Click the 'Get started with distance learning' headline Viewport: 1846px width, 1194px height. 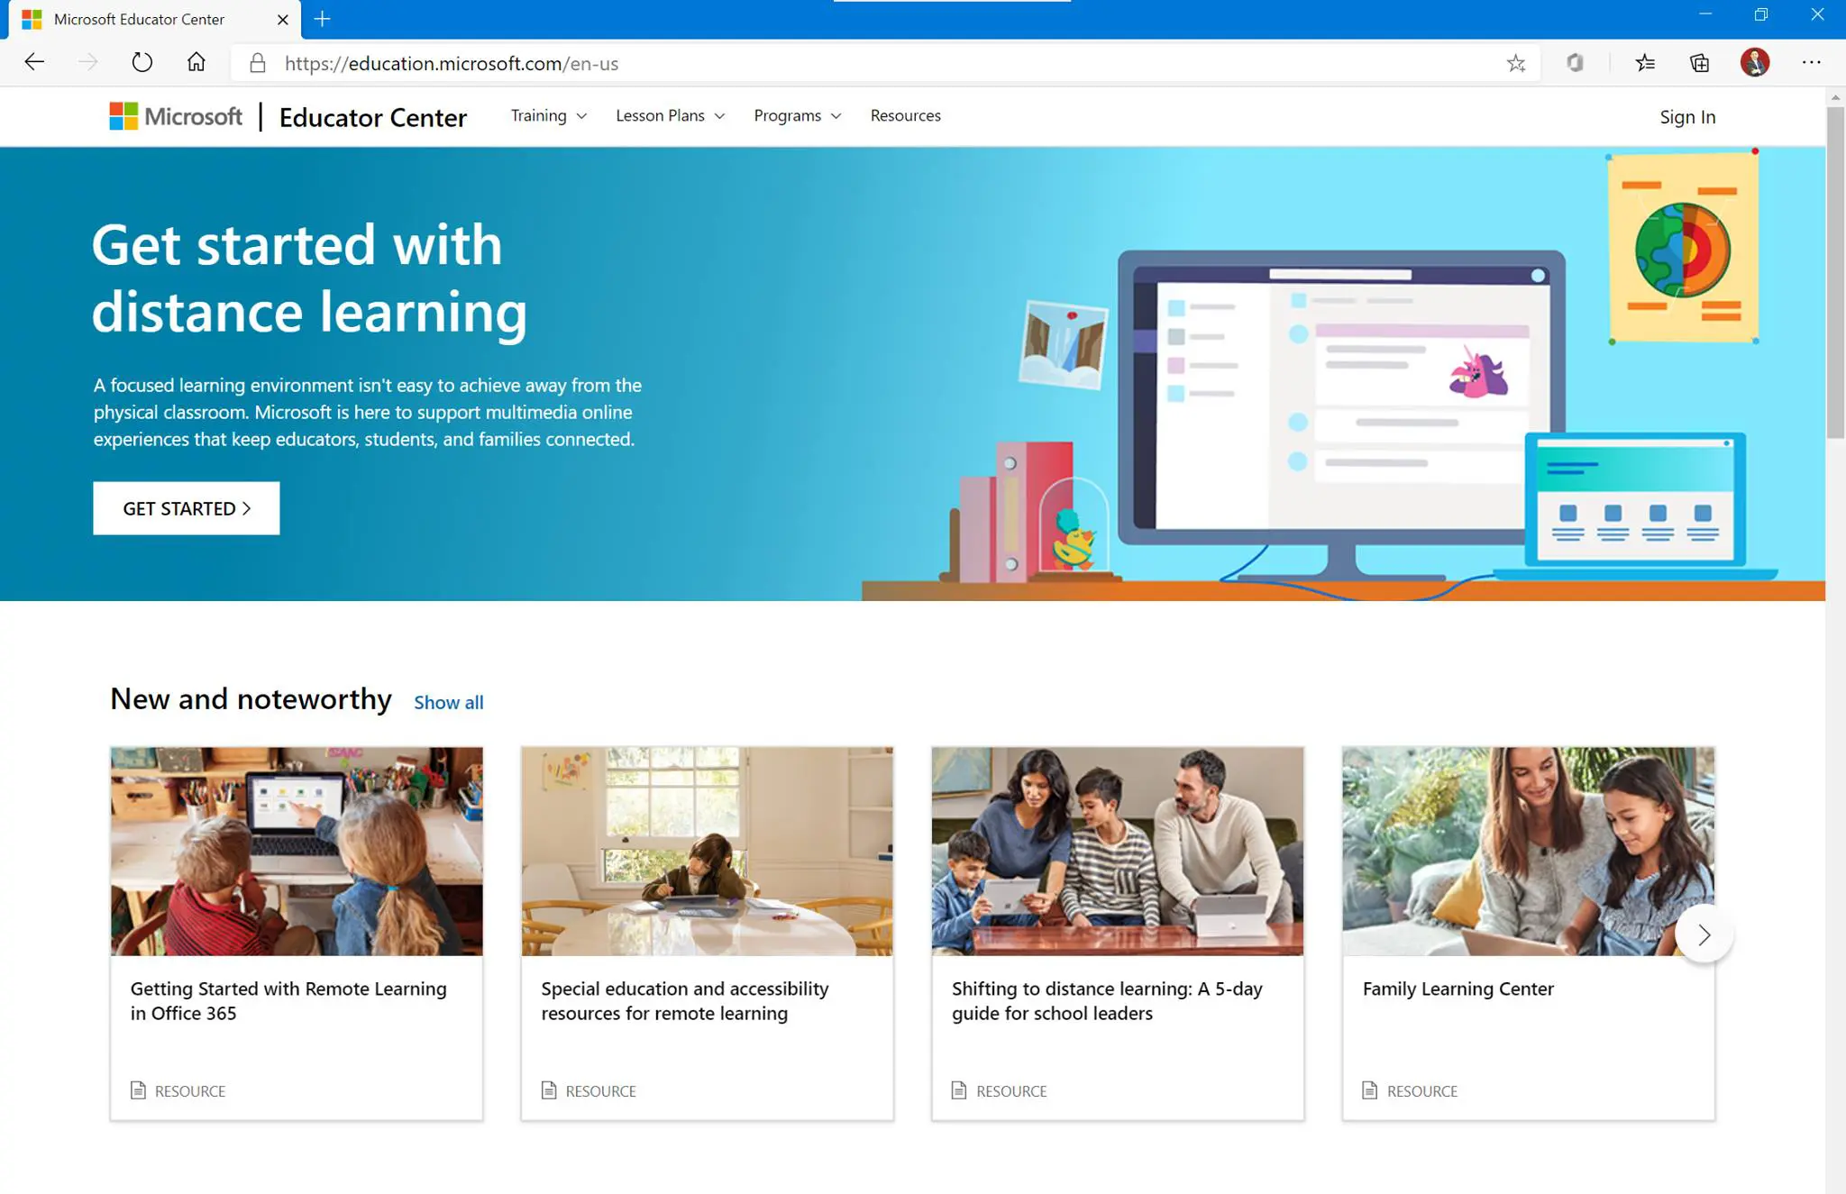309,278
